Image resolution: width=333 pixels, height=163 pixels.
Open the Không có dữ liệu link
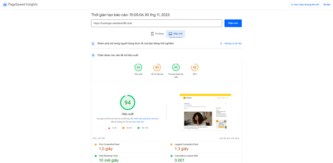click(x=233, y=44)
